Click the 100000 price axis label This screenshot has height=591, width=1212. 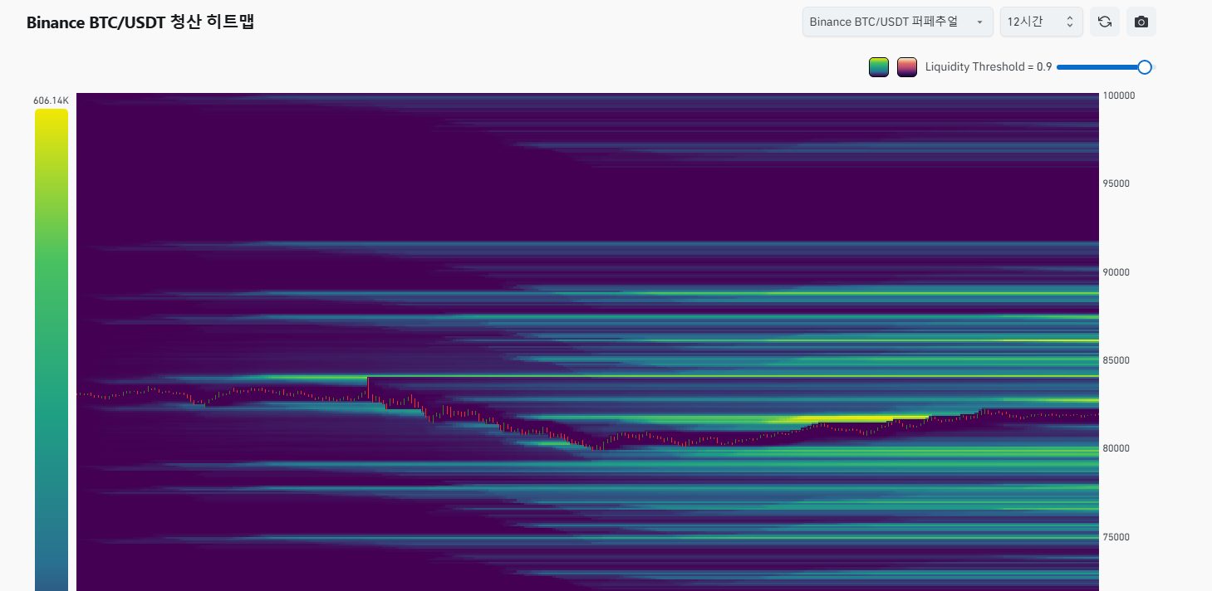click(x=1119, y=95)
